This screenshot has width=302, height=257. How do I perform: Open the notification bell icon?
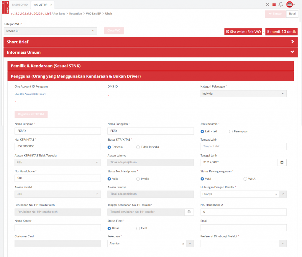[x=281, y=4]
